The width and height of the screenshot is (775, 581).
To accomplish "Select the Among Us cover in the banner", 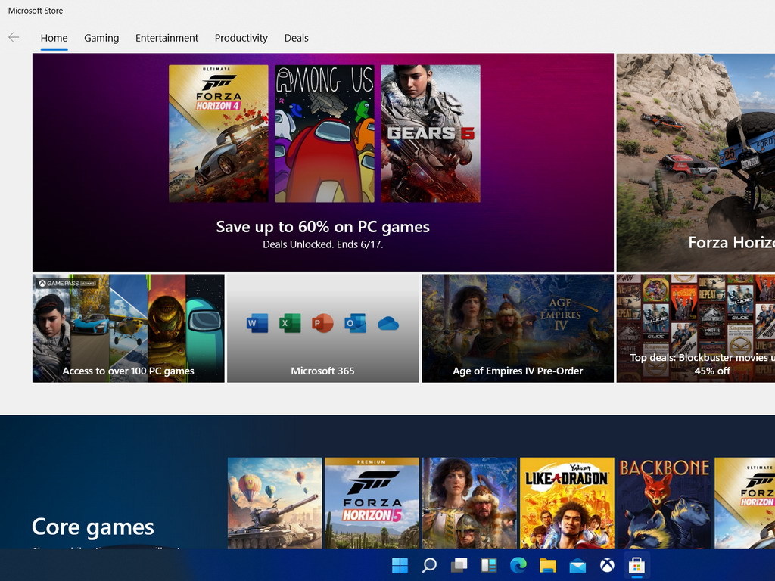I will 324,133.
